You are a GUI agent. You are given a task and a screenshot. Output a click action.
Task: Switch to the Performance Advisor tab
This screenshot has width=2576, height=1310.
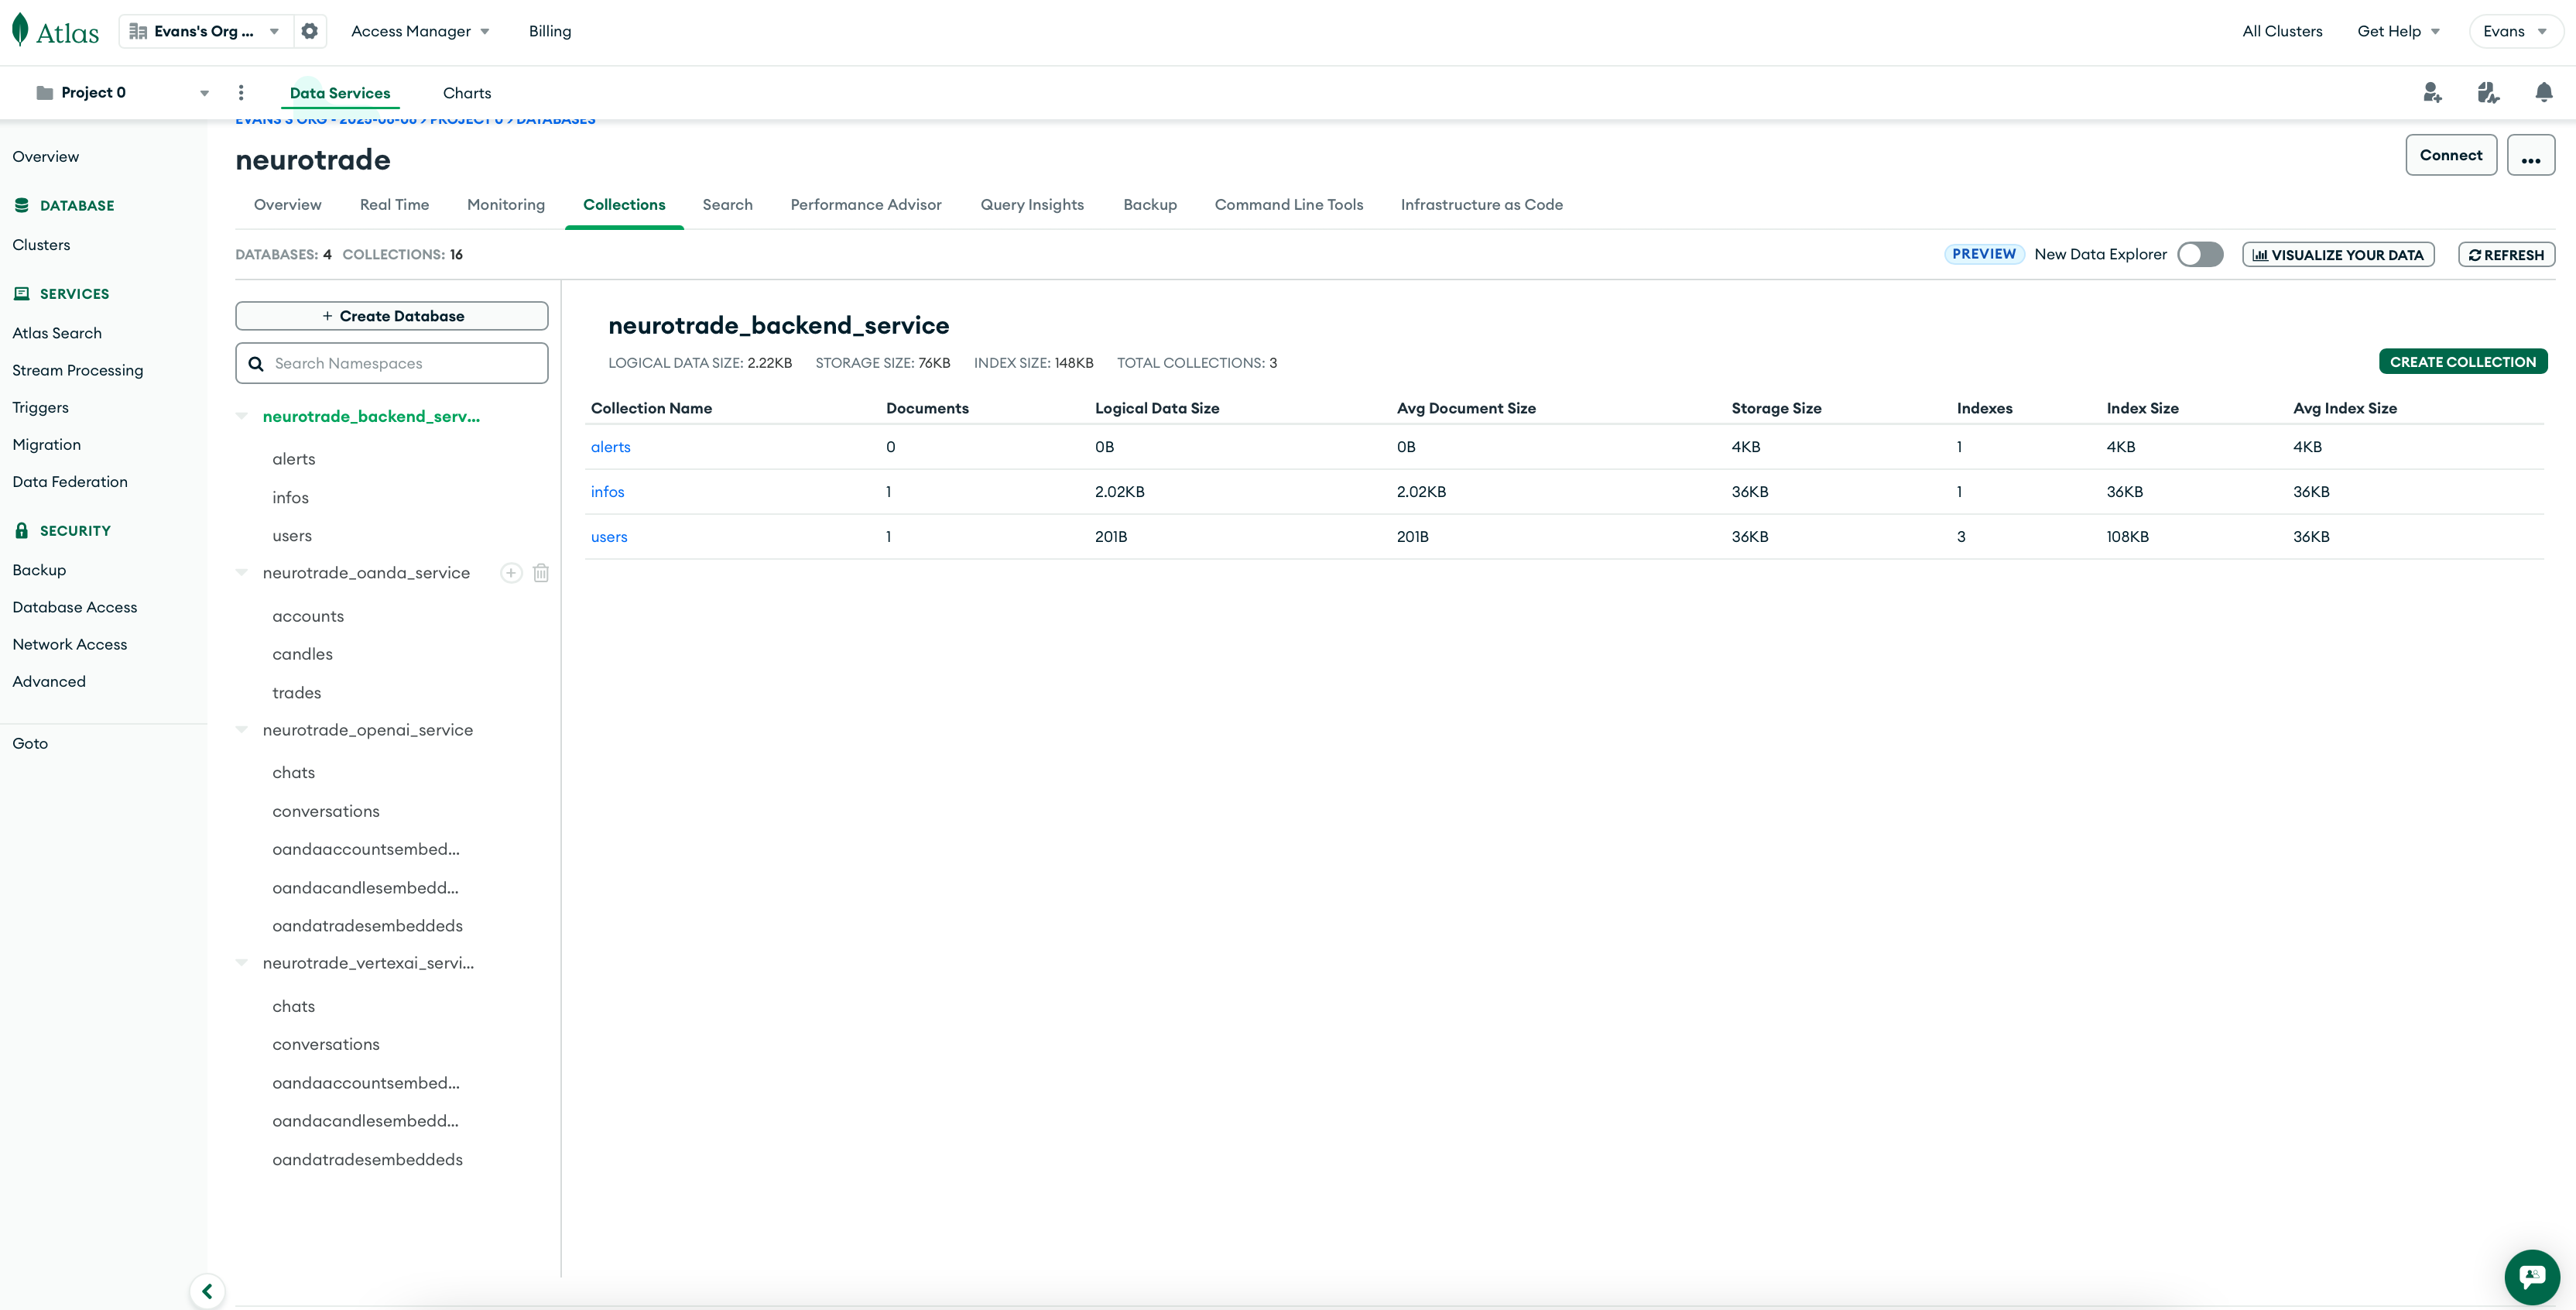(866, 205)
